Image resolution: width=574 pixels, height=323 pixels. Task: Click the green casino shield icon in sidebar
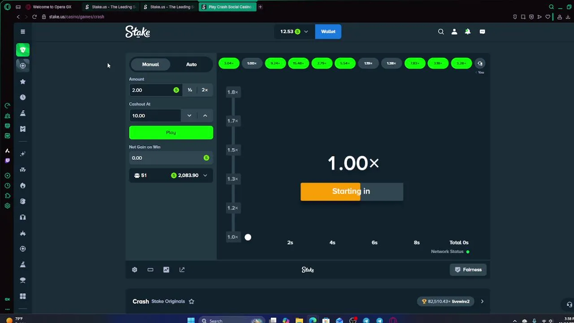point(23,50)
